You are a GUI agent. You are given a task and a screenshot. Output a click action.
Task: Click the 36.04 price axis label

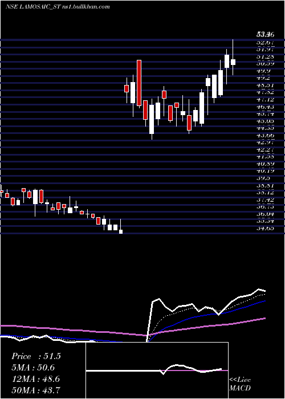click(x=266, y=214)
